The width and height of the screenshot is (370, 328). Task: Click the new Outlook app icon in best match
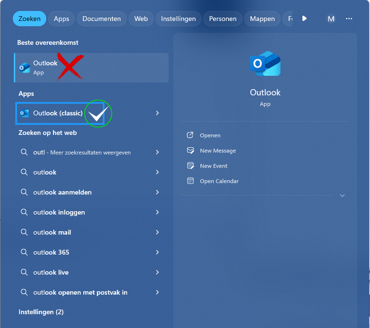tap(24, 68)
